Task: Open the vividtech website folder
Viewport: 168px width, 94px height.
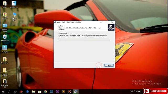Action: tap(5, 73)
